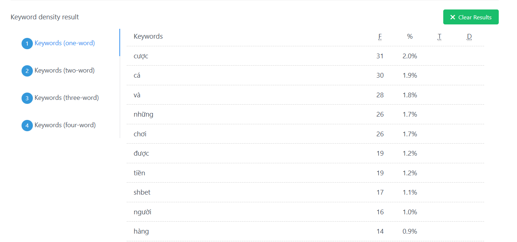
Task: Click the 'shbet' keyword row
Action: (x=142, y=192)
